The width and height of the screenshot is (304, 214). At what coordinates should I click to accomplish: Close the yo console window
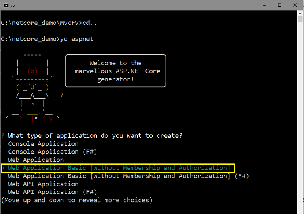(x=295, y=5)
